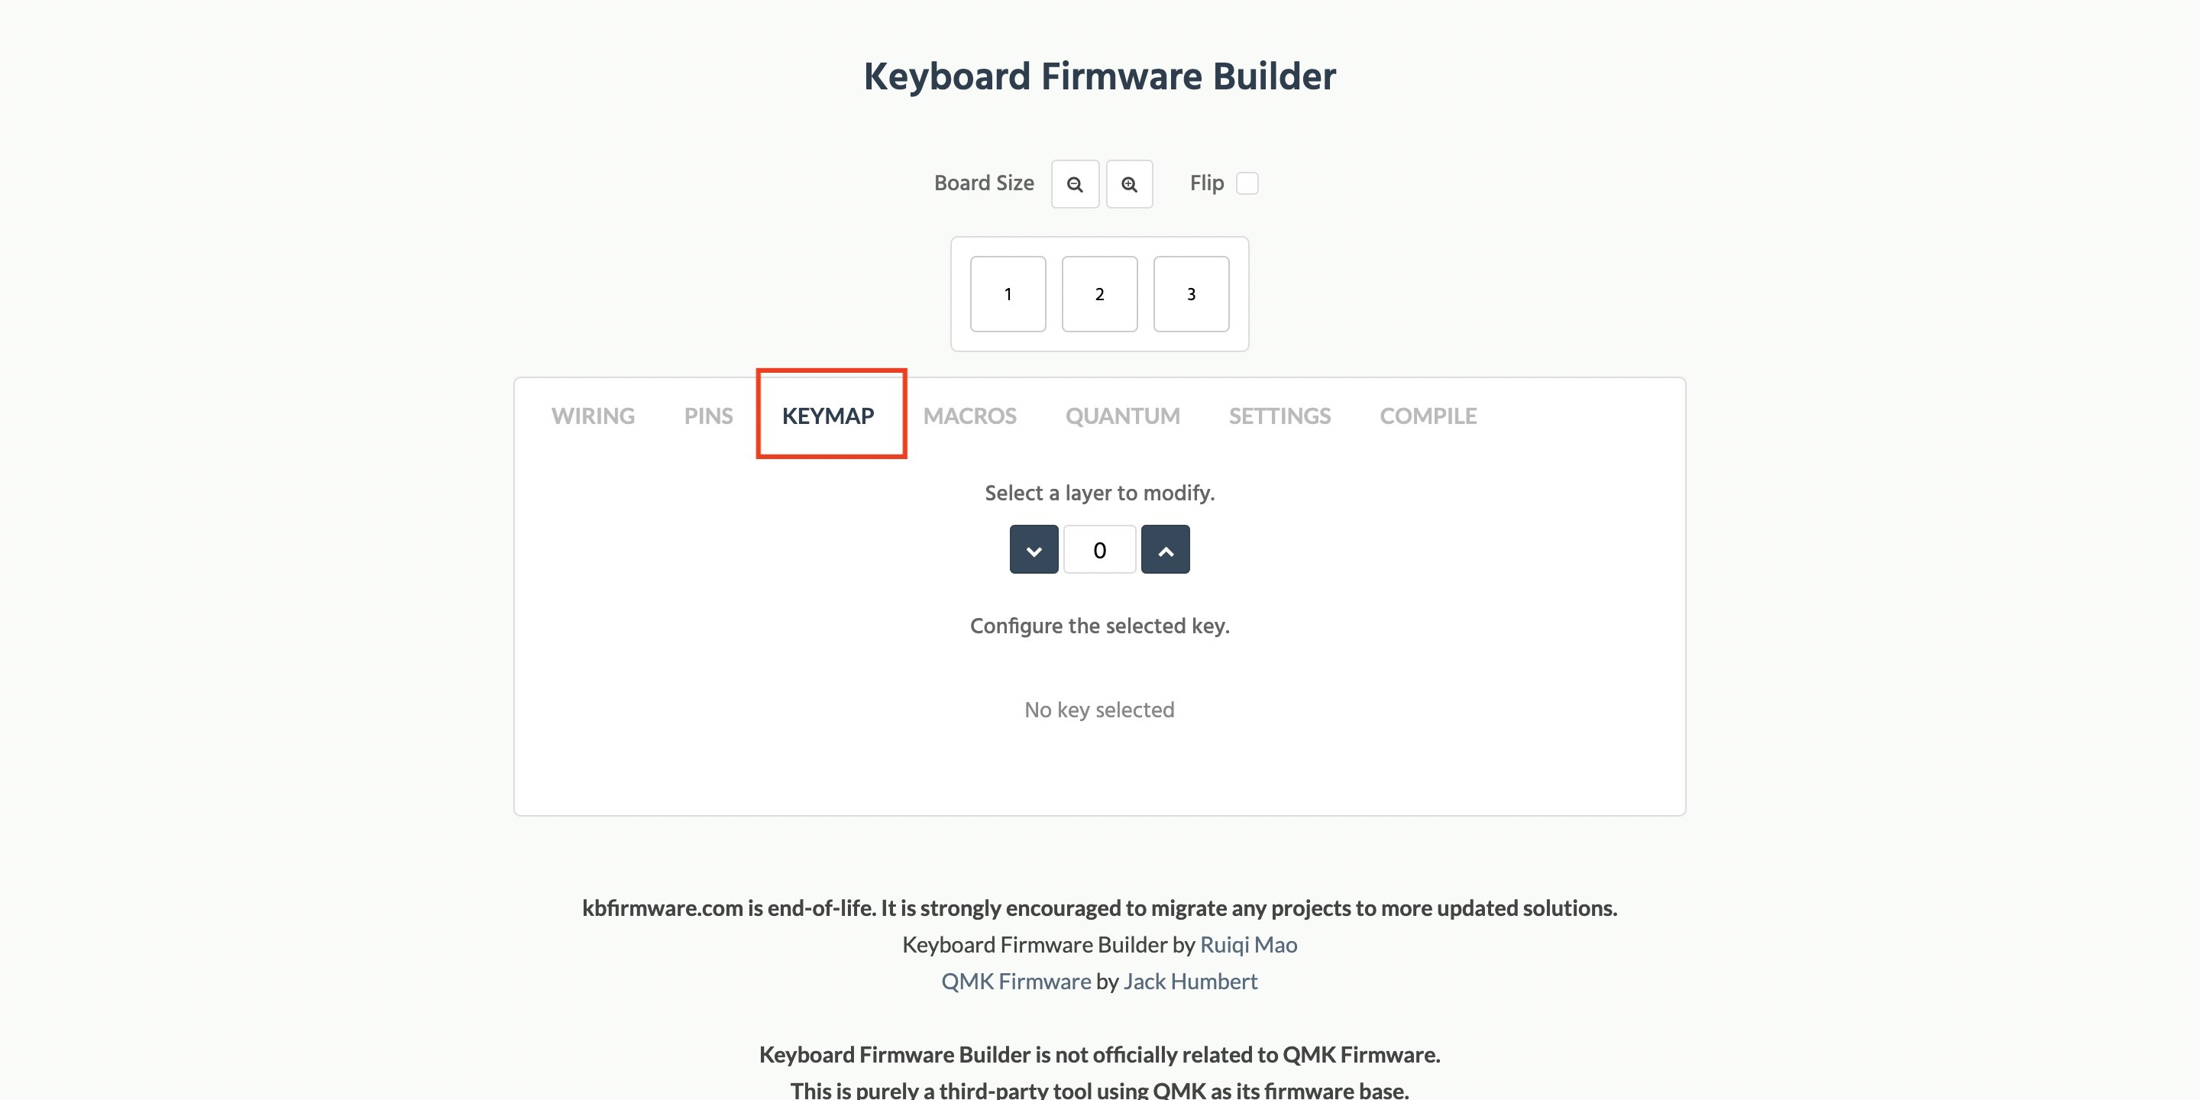Screen dimensions: 2200x1100
Task: Open the MACROS tab
Action: pos(970,416)
